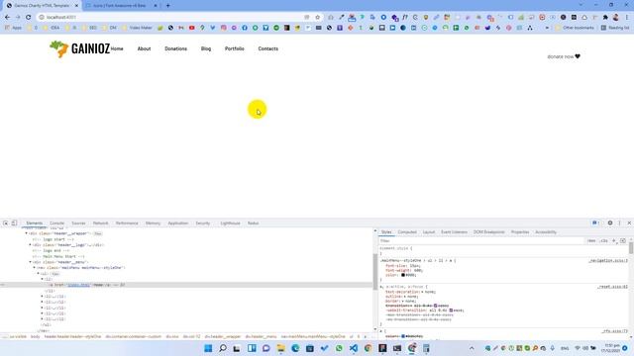The height and width of the screenshot is (356, 634).
Task: Open the Contacts navigation link
Action: pos(268,48)
